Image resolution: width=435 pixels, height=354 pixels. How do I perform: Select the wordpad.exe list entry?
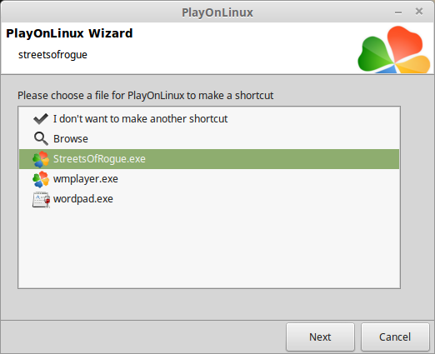click(209, 199)
